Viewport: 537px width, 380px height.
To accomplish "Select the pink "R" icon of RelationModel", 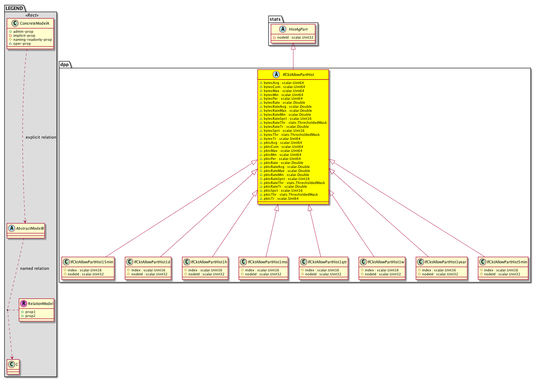I will [x=24, y=303].
